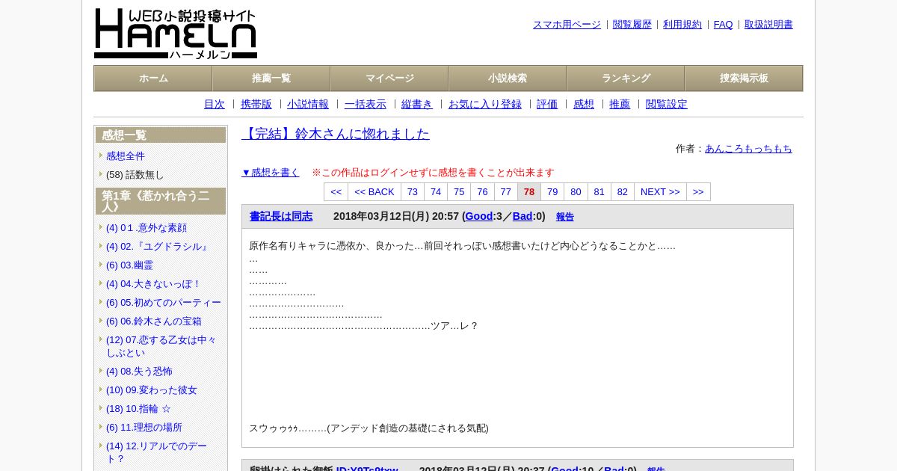Open chapter 03.幽霊 comments
The width and height of the screenshot is (897, 471).
pos(129,265)
